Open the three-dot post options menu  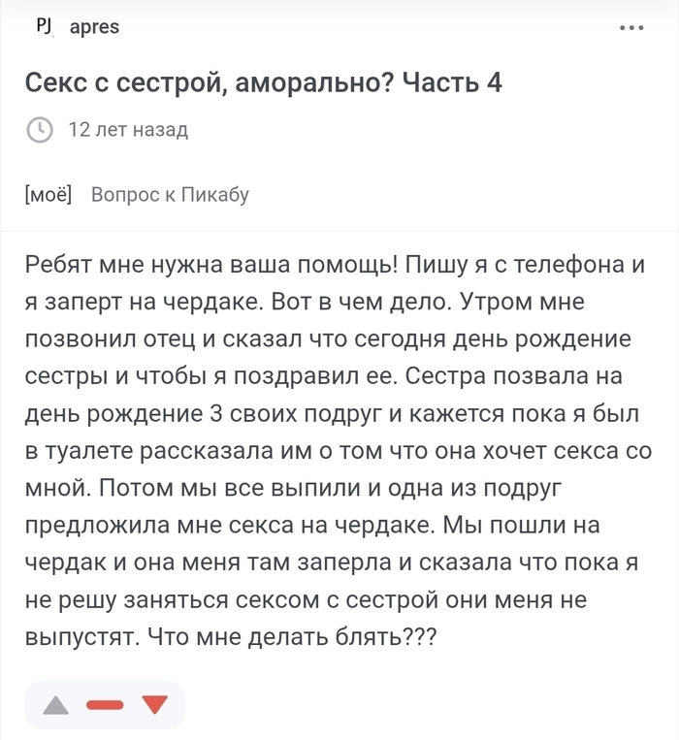click(631, 28)
